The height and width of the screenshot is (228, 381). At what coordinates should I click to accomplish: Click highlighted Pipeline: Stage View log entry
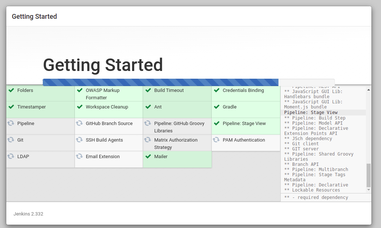tap(311, 113)
